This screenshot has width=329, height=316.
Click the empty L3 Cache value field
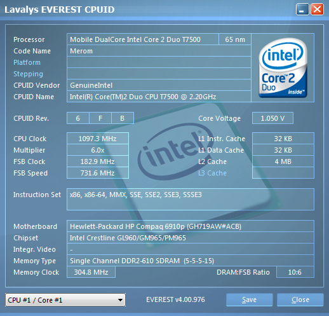point(283,173)
